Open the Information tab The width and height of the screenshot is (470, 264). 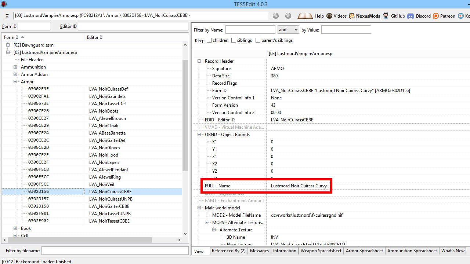285,251
